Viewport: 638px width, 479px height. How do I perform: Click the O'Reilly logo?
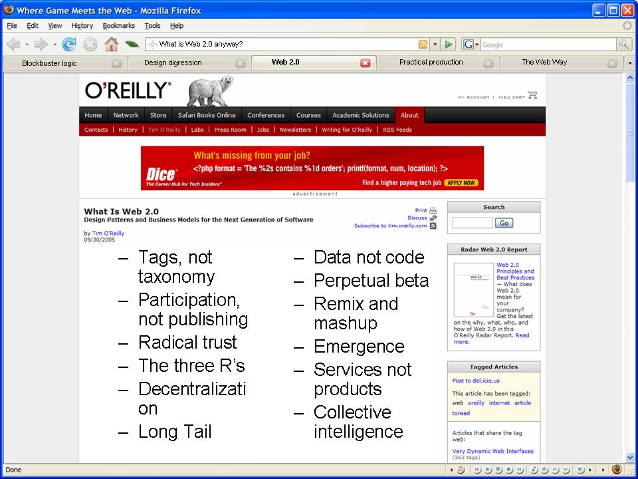(128, 90)
